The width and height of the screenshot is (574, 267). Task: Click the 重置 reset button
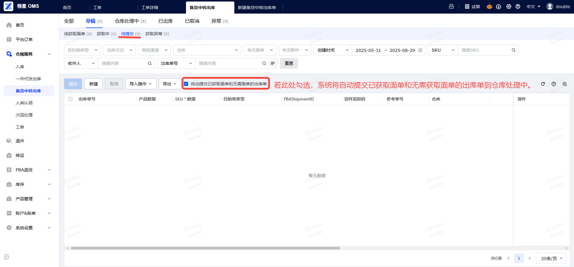(289, 63)
